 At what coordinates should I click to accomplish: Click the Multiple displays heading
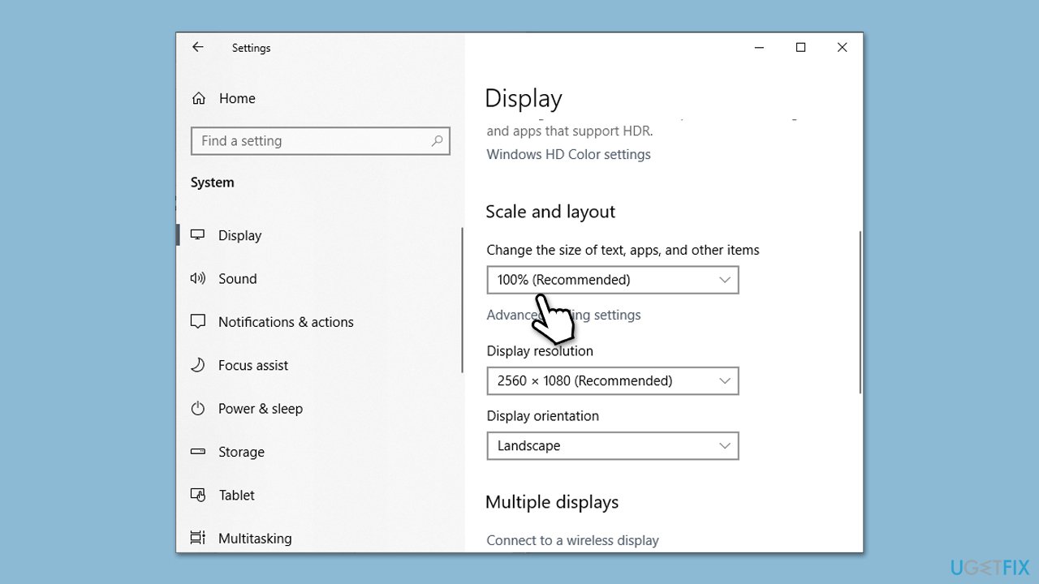coord(552,502)
